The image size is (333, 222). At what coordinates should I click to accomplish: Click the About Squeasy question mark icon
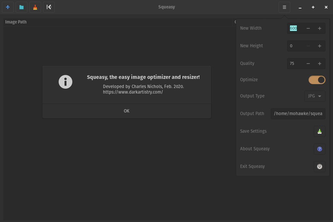coord(319,149)
